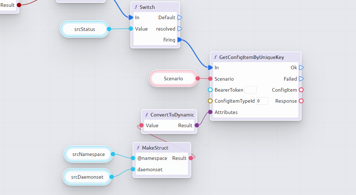Image resolution: width=356 pixels, height=195 pixels.
Task: Click the GetConfigItemByUniqueKey node header
Action: [x=251, y=57]
